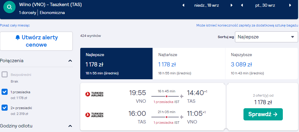Click the 16 h 45 min duration
Viewport: 299px width, 132px height.
[x=167, y=91]
